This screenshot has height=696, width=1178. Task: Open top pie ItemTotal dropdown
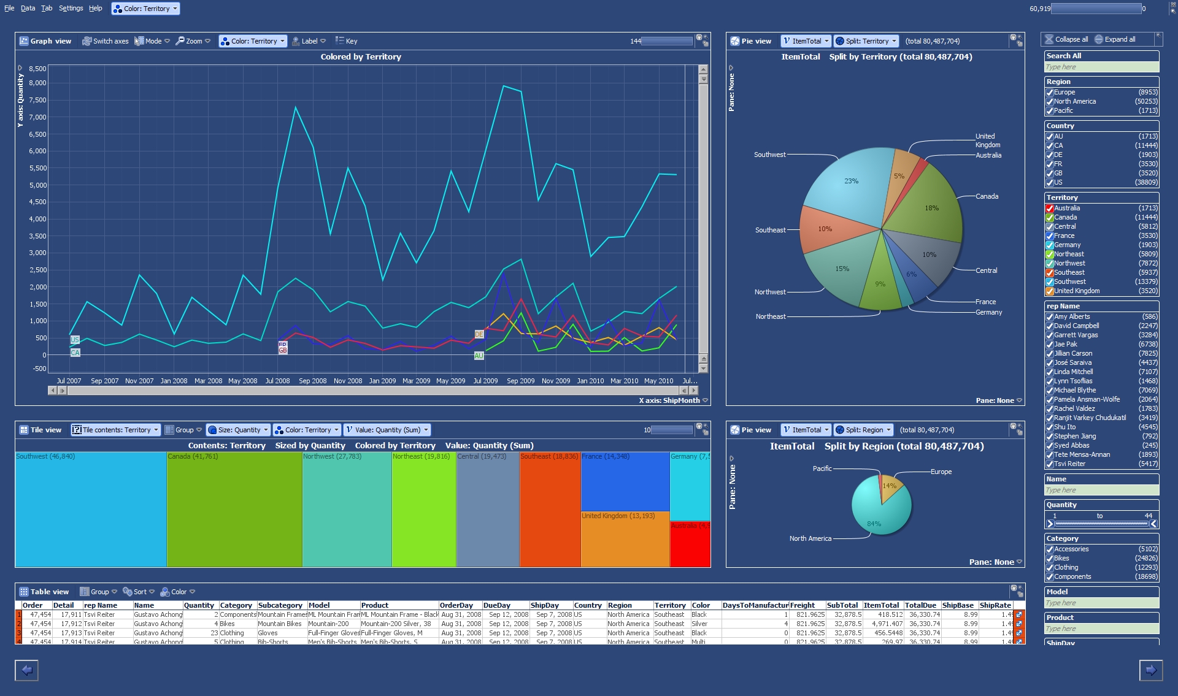806,41
